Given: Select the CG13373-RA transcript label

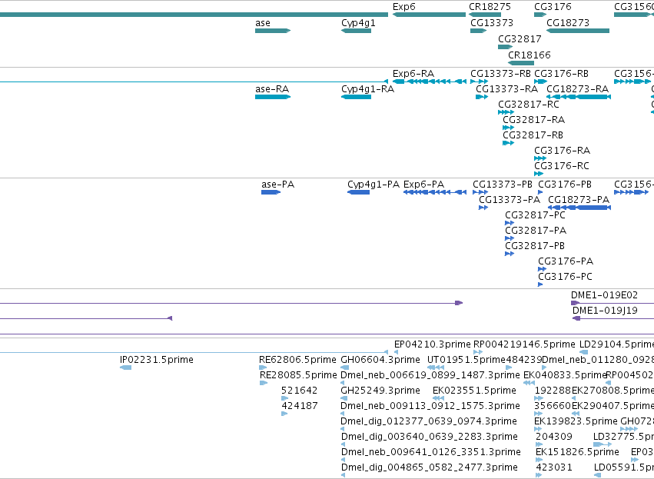Looking at the screenshot, I should pos(506,89).
